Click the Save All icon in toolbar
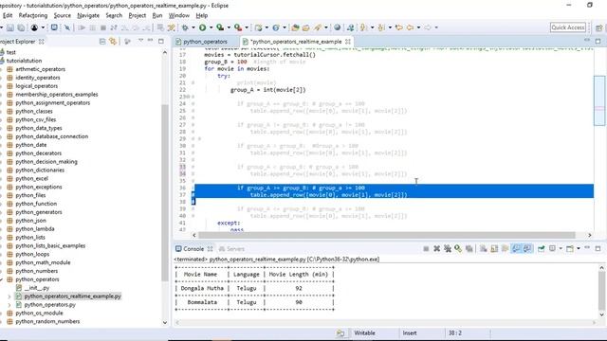Viewport: 607px width, 341px height. [21, 27]
